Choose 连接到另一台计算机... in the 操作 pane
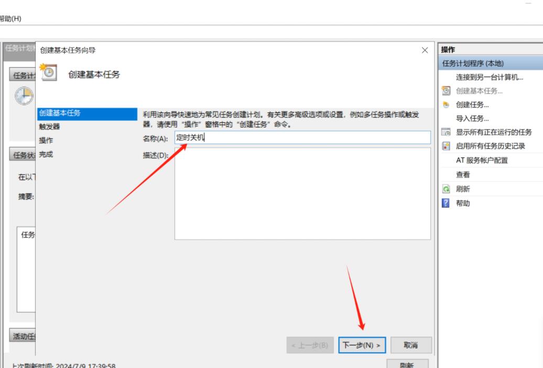Viewport: 543px width, 368px height. coord(490,77)
